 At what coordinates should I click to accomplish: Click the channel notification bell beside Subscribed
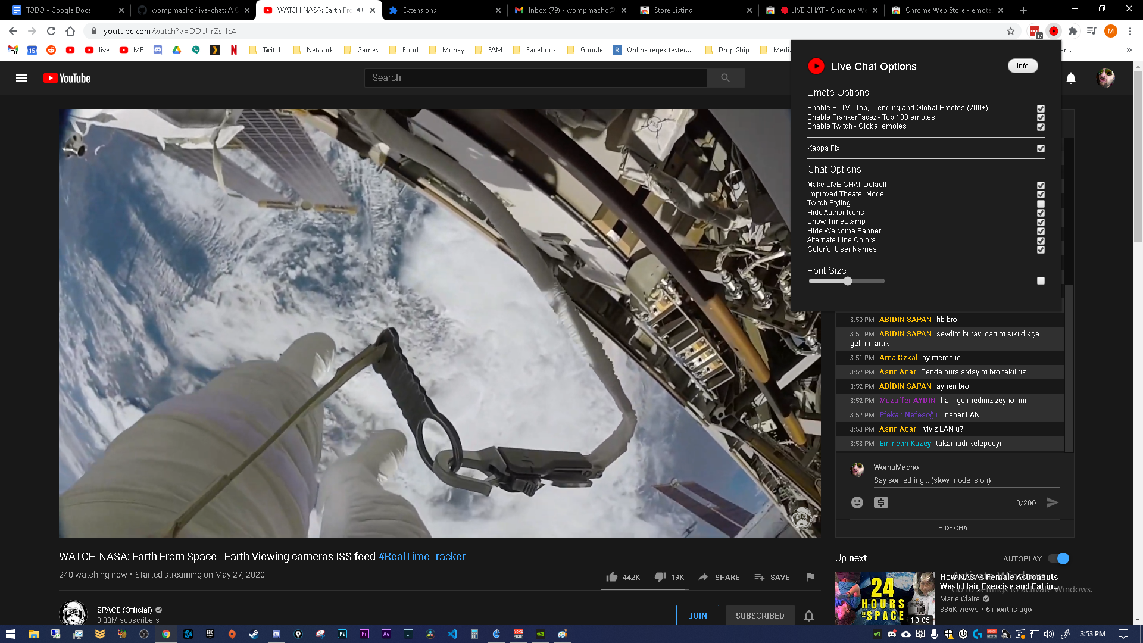(x=808, y=616)
